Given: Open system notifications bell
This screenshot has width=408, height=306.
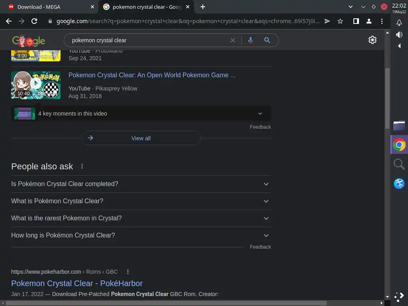Looking at the screenshot, I should 399,23.
